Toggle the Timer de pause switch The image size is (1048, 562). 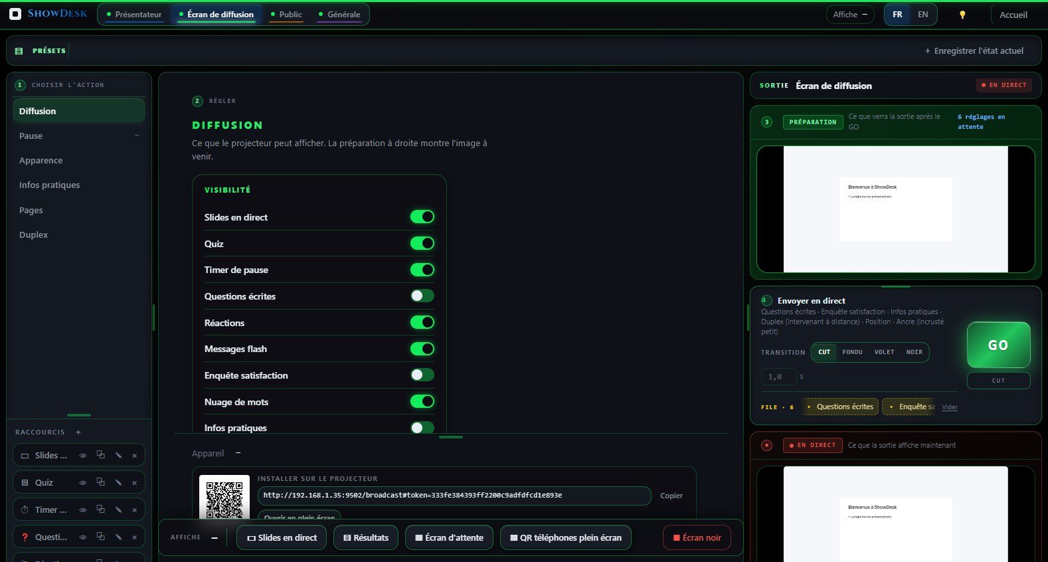tap(422, 270)
